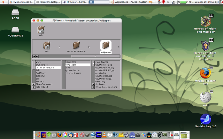Open the Mozilla Firefox-win desktop shortcut
Viewport: 223px width, 139px height.
(x=206, y=76)
